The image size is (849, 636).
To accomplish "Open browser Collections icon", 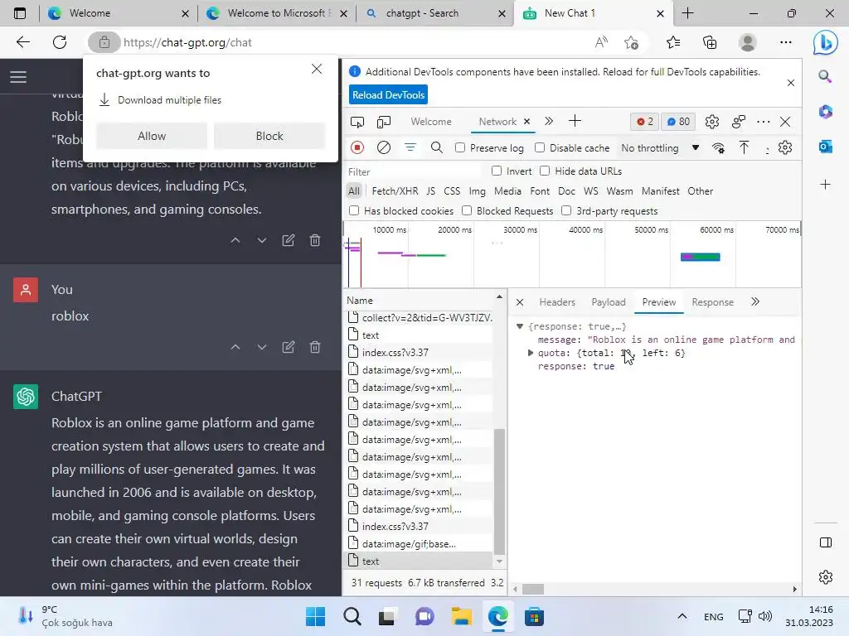I will tap(710, 43).
